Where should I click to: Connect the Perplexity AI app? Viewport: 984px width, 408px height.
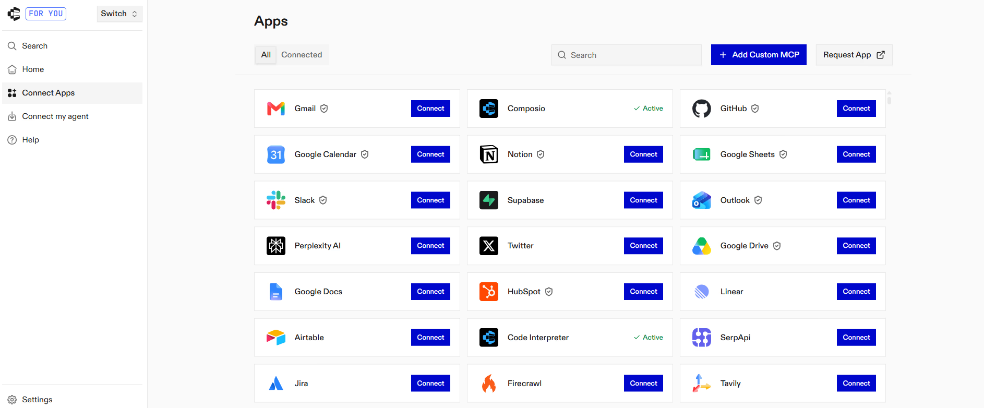click(x=430, y=246)
